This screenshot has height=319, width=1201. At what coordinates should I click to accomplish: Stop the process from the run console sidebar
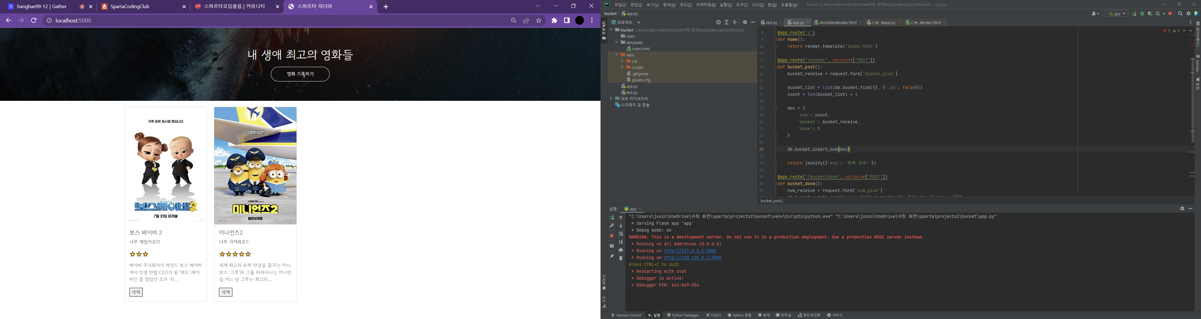point(612,236)
